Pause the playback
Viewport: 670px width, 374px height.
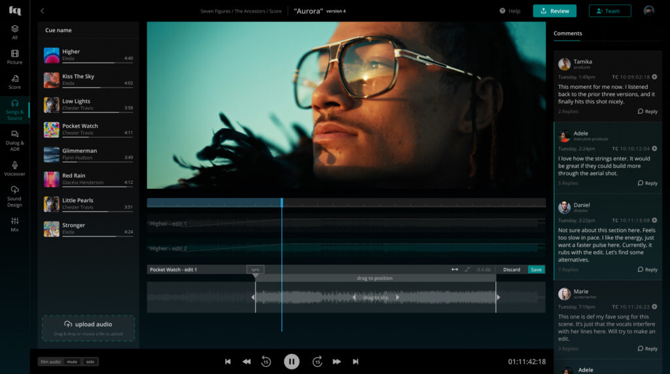(x=291, y=362)
